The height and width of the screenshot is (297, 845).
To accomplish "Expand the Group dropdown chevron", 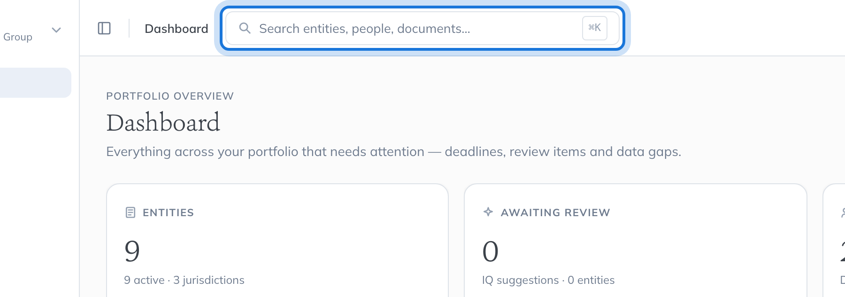I will tap(56, 31).
